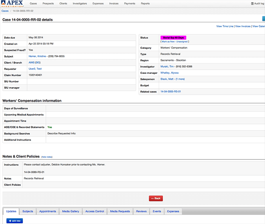
Task: Select the Appointments tab
Action: click(47, 211)
